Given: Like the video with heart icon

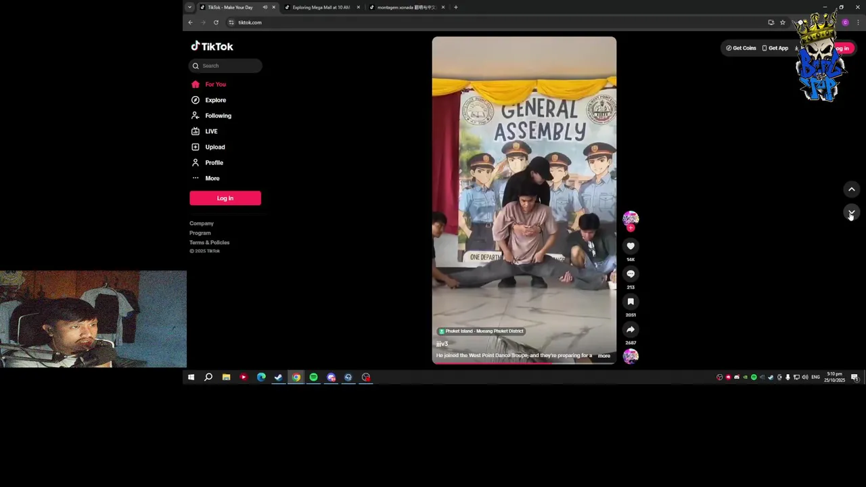Looking at the screenshot, I should 631,246.
